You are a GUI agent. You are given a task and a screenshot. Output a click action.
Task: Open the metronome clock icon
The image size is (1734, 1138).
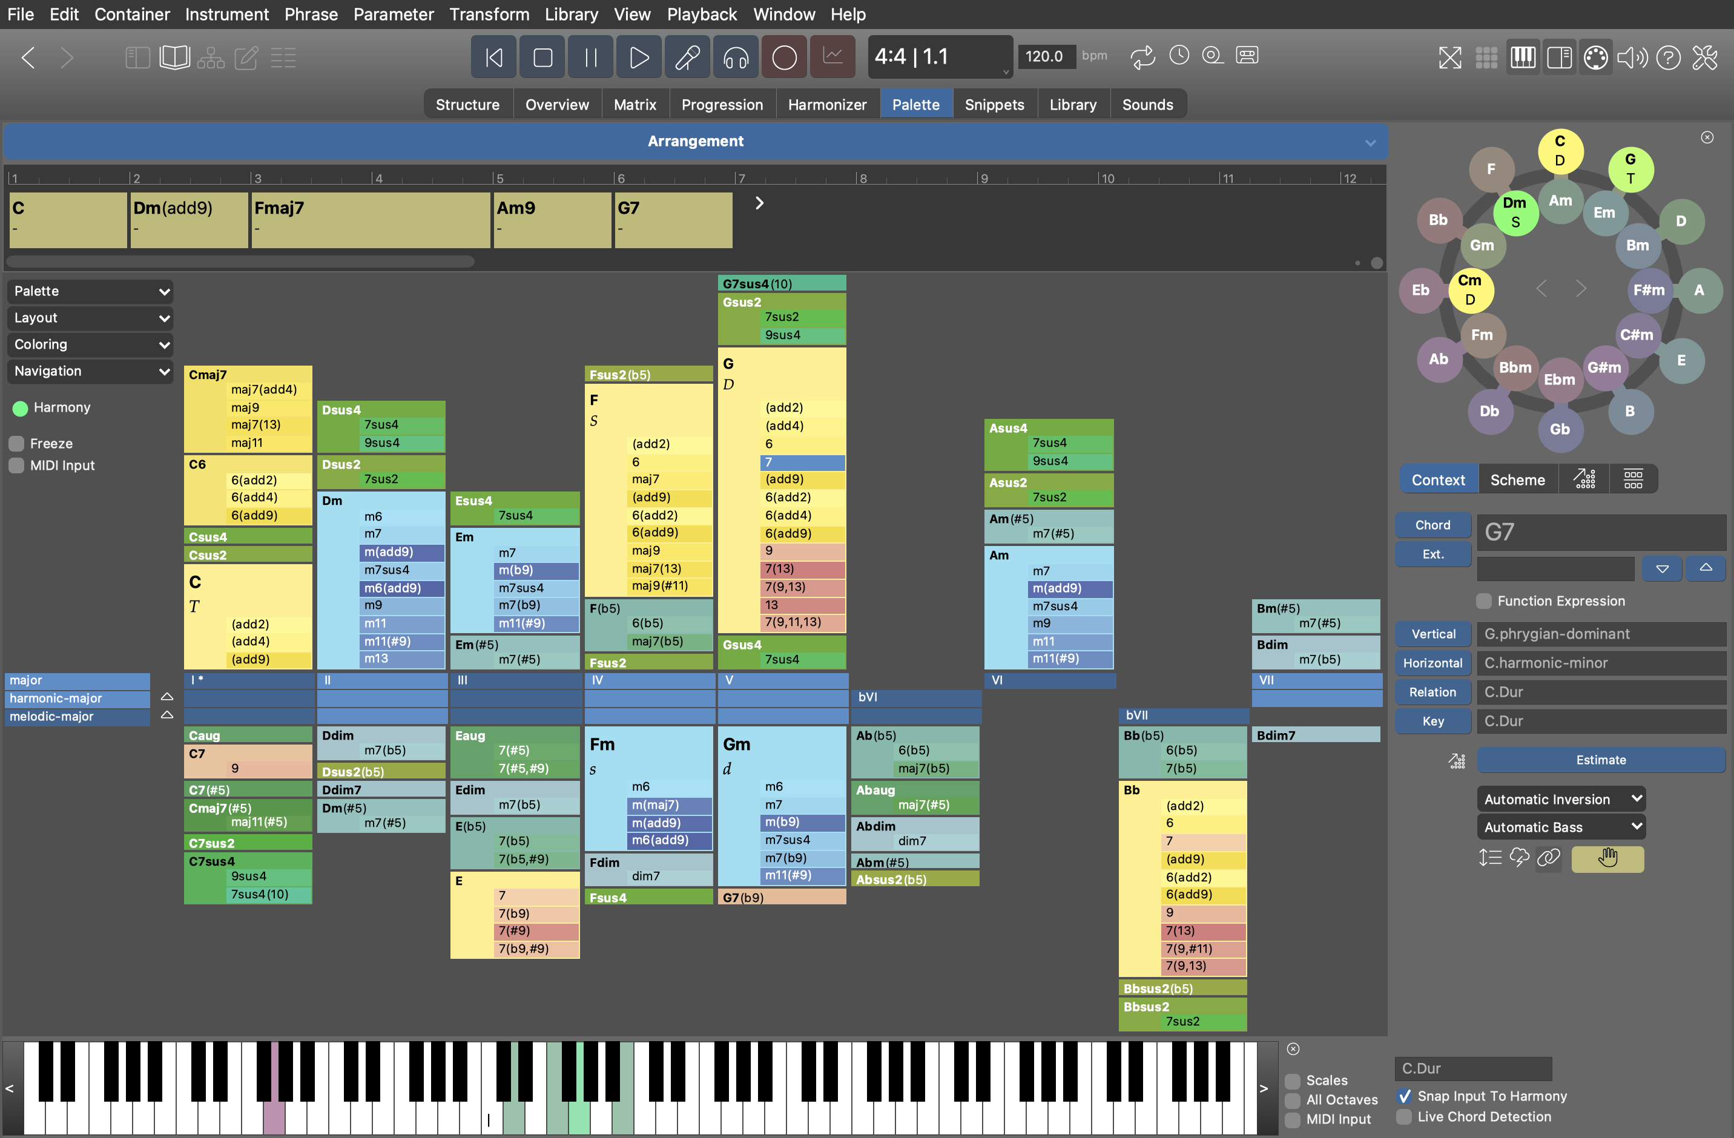point(1178,55)
